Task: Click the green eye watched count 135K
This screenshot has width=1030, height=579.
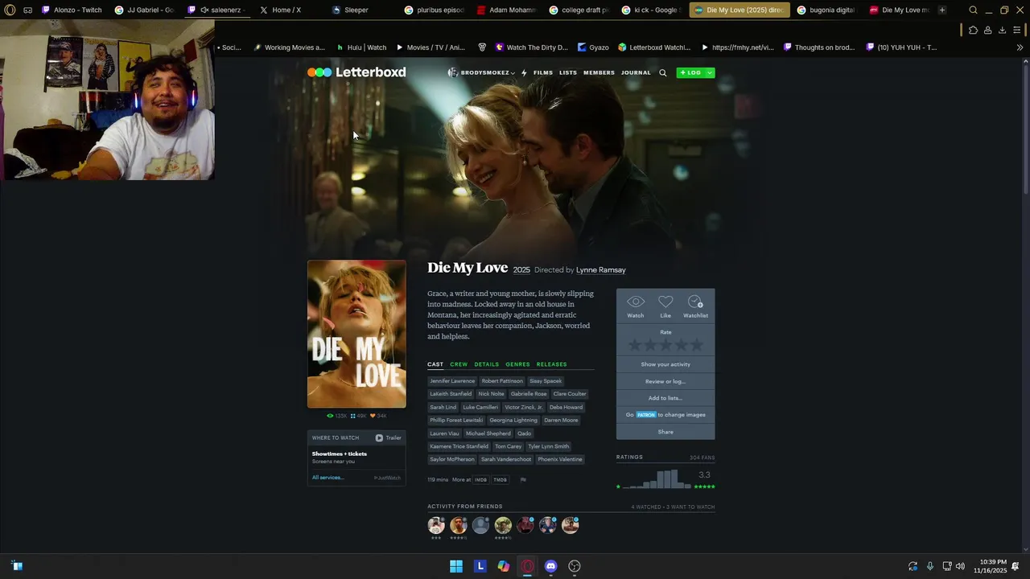Action: point(337,416)
